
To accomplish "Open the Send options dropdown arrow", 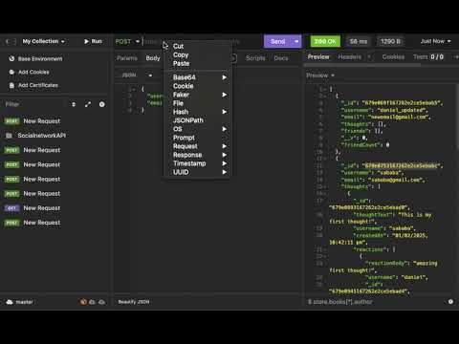I will (296, 41).
